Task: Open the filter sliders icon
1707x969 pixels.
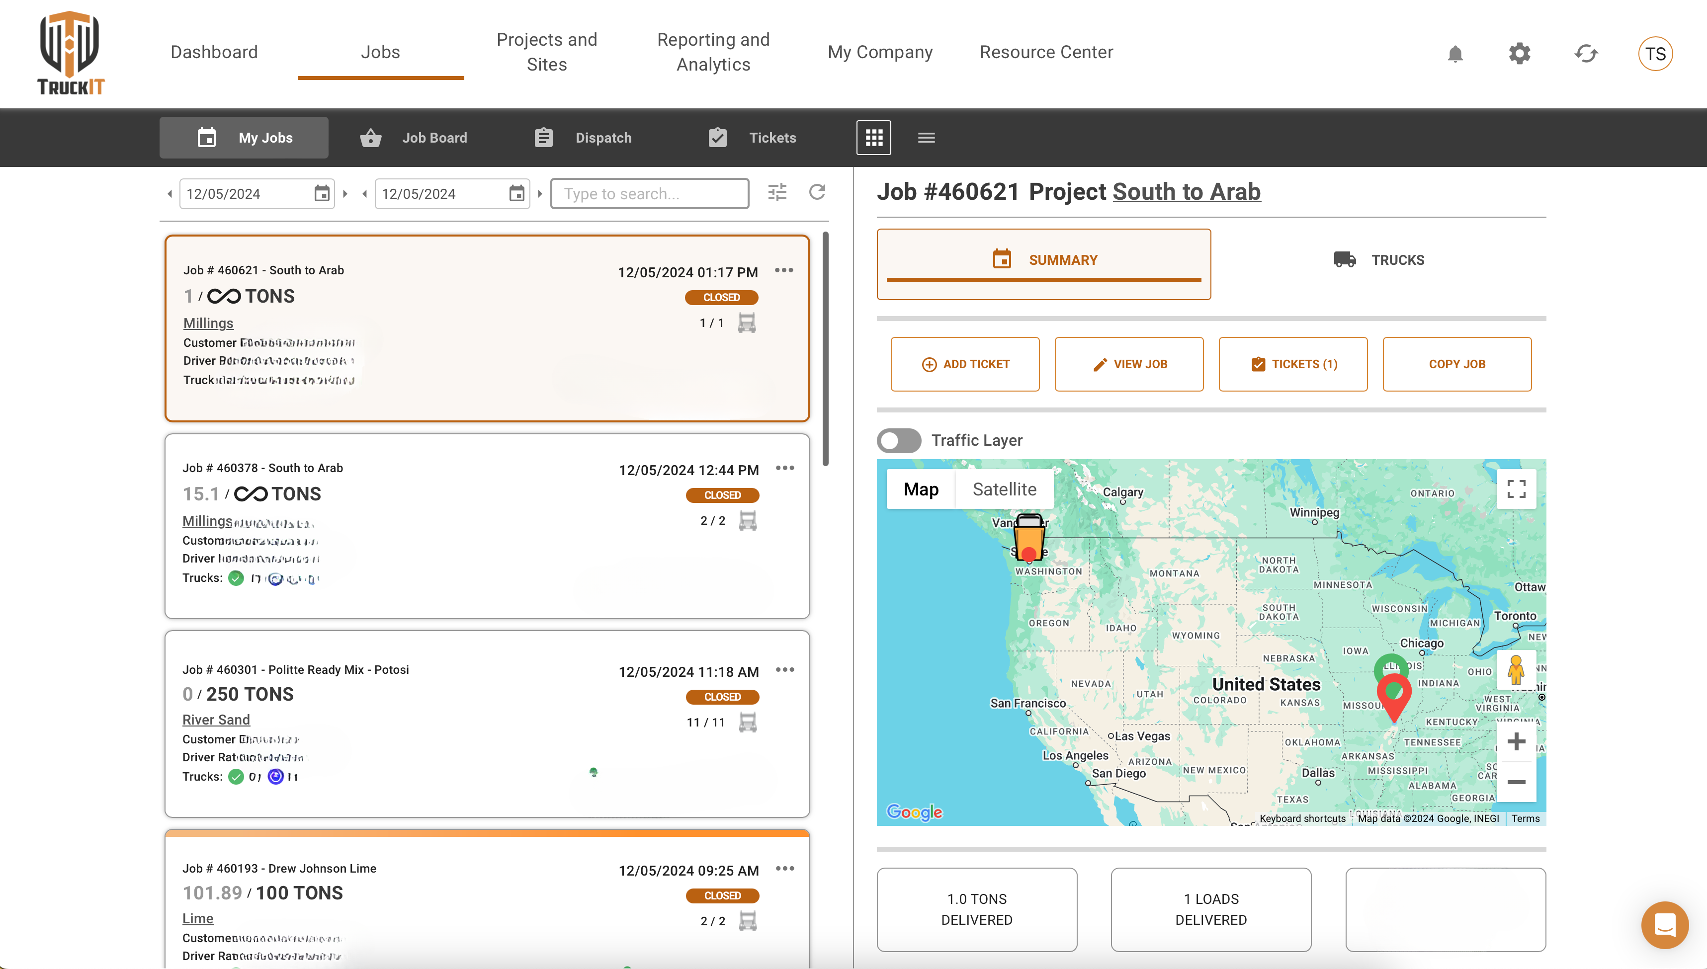Action: point(777,192)
